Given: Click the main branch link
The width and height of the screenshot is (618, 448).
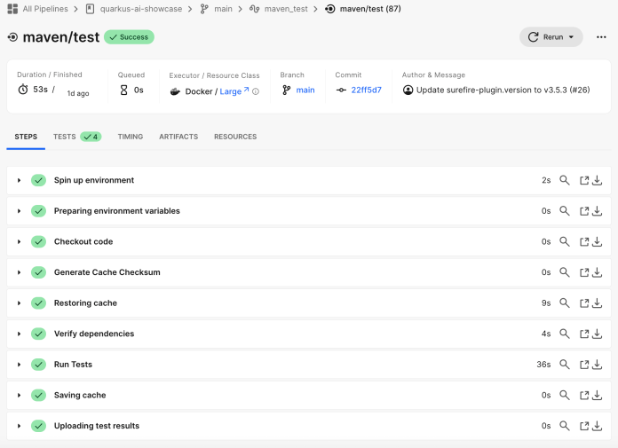Looking at the screenshot, I should tap(305, 90).
